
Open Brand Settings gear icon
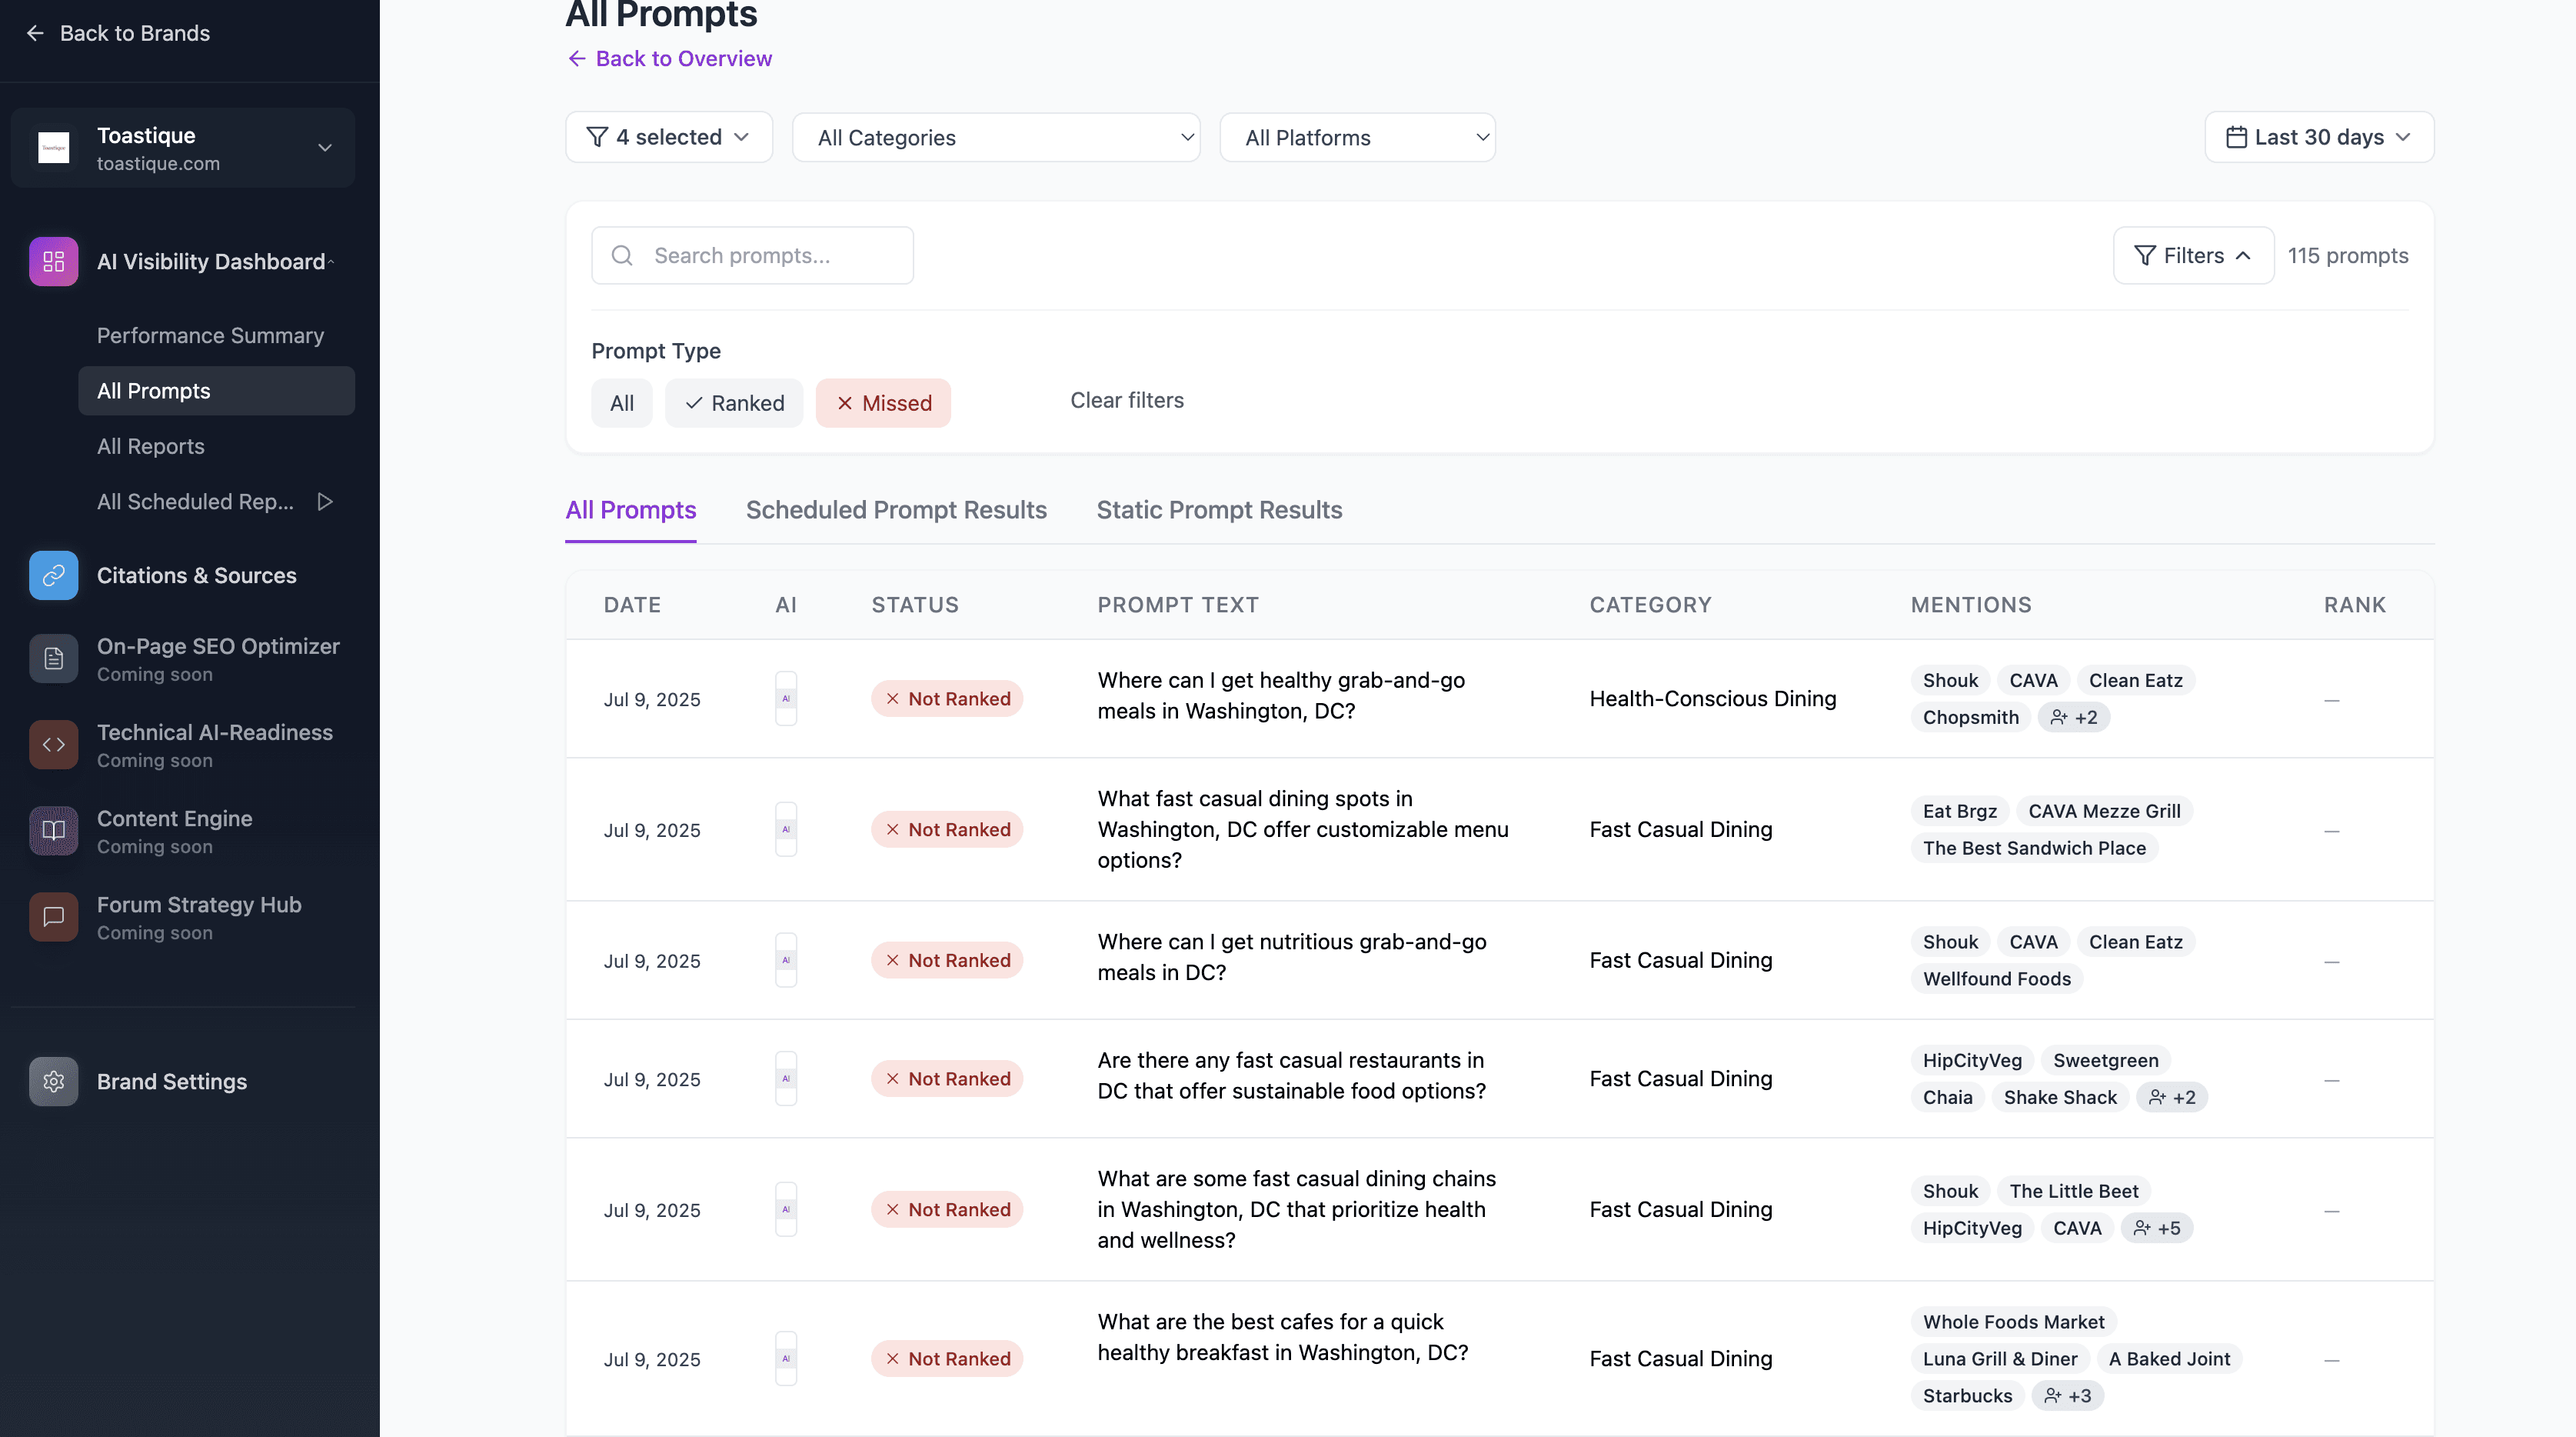point(53,1082)
